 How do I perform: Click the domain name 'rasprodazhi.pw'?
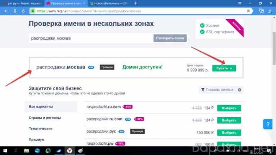pyautogui.click(x=100, y=143)
